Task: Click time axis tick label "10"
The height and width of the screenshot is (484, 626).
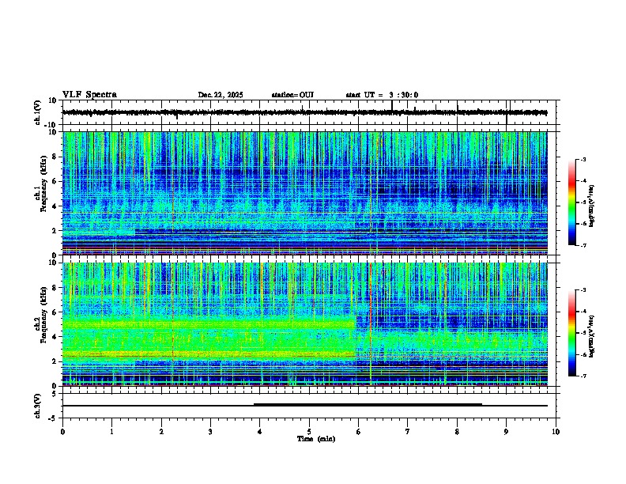Action: (556, 432)
